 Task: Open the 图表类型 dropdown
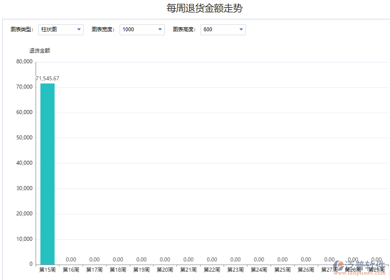78,29
